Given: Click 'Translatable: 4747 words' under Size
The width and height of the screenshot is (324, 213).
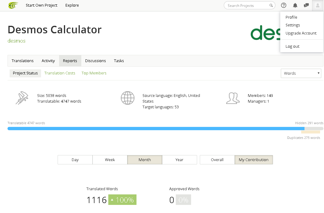Looking at the screenshot, I should pyautogui.click(x=59, y=101).
